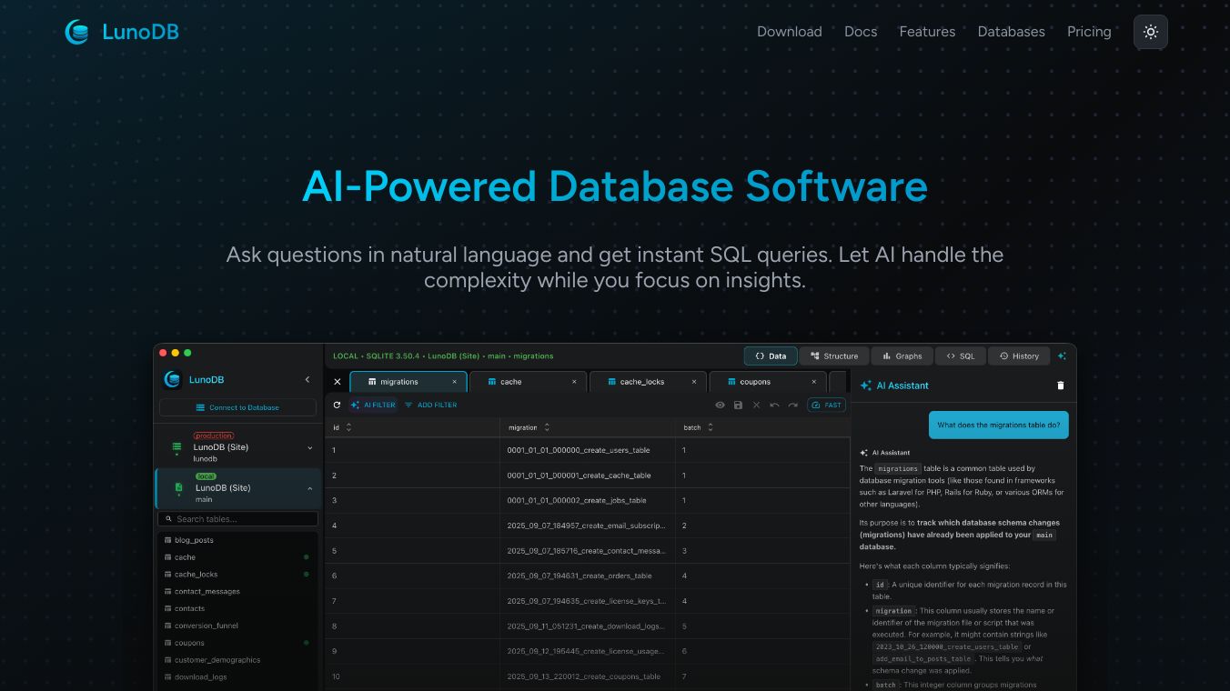This screenshot has height=691, width=1230.
Task: Click the Search tables input field
Action: [x=238, y=519]
